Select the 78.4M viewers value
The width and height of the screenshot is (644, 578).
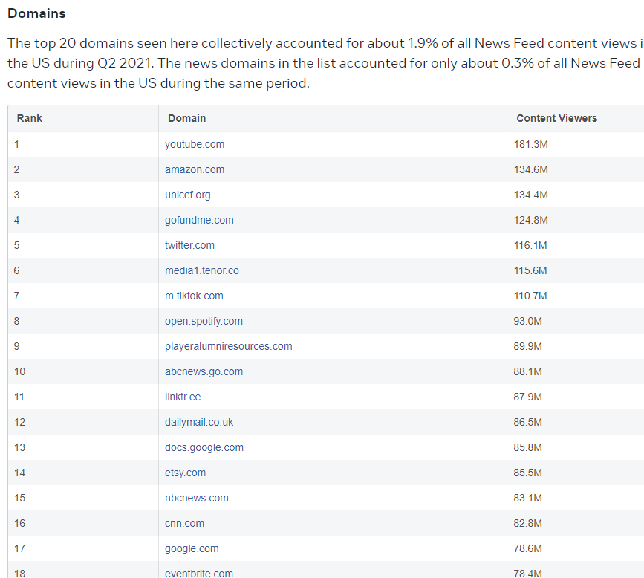(528, 573)
